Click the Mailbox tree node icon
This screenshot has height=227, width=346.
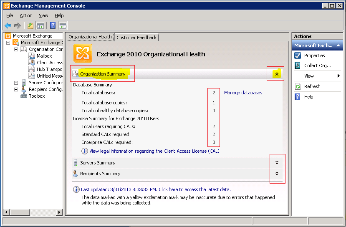coord(32,56)
